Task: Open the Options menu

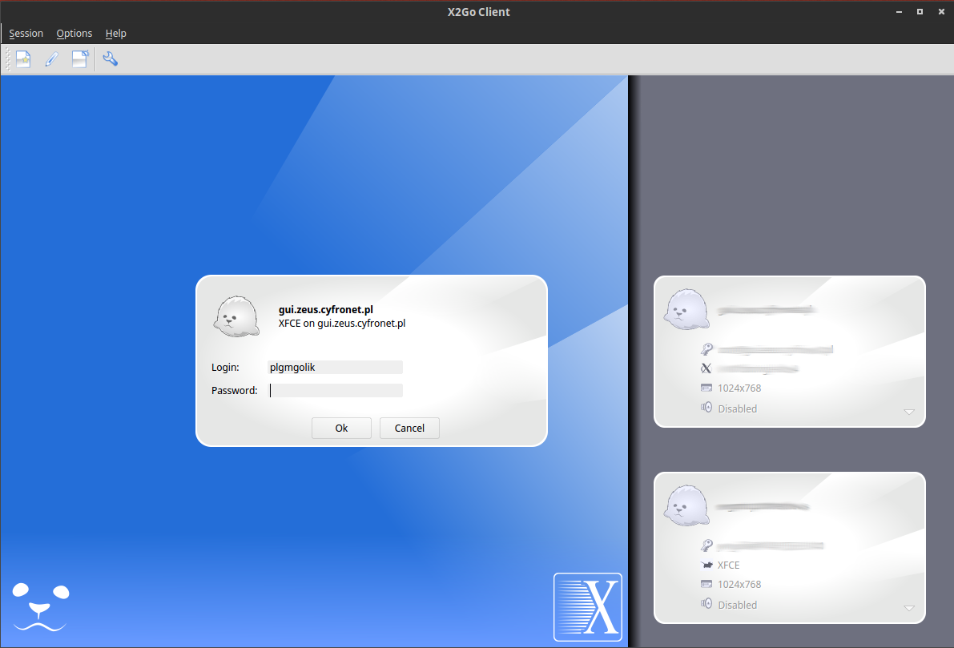Action: pos(74,34)
